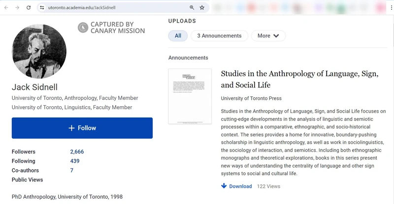Click the browser forward arrow
The image size is (394, 204).
[x=17, y=7]
